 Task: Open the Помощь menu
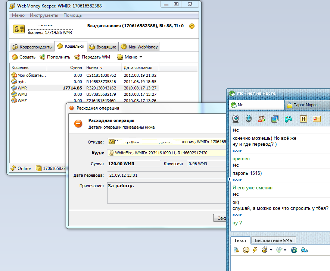click(x=72, y=15)
